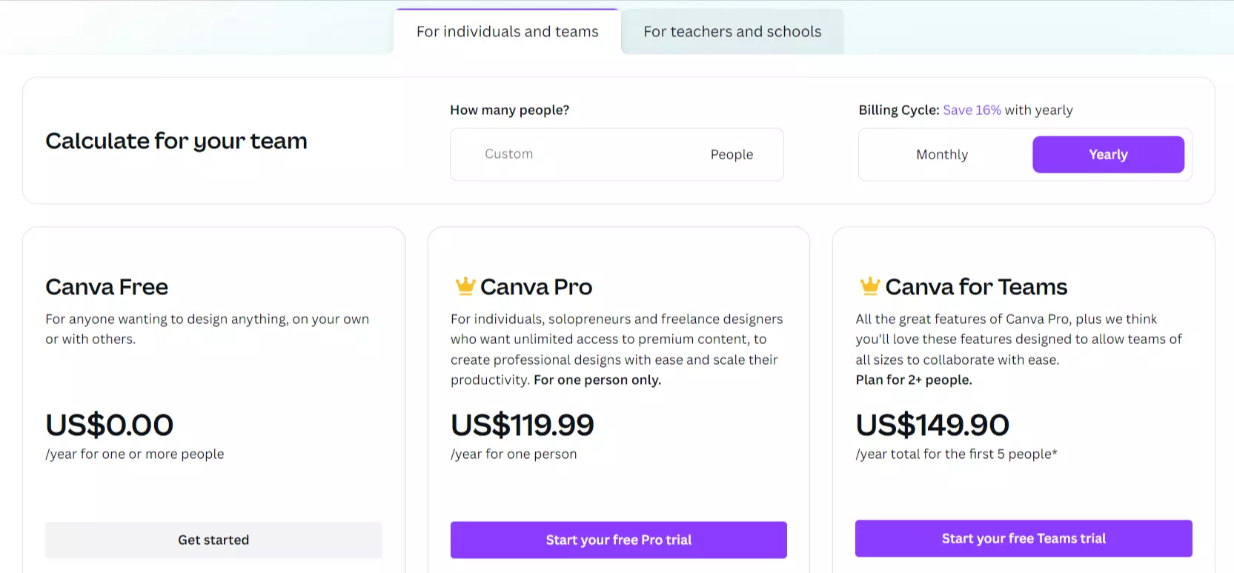This screenshot has height=573, width=1234.
Task: Switch billing cycle to Monthly
Action: click(942, 154)
